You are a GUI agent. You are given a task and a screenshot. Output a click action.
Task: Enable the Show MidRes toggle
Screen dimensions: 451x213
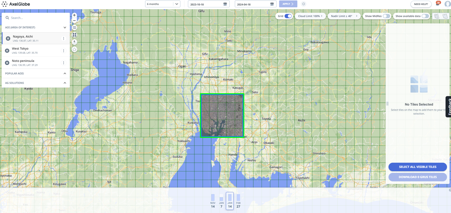[x=386, y=16]
